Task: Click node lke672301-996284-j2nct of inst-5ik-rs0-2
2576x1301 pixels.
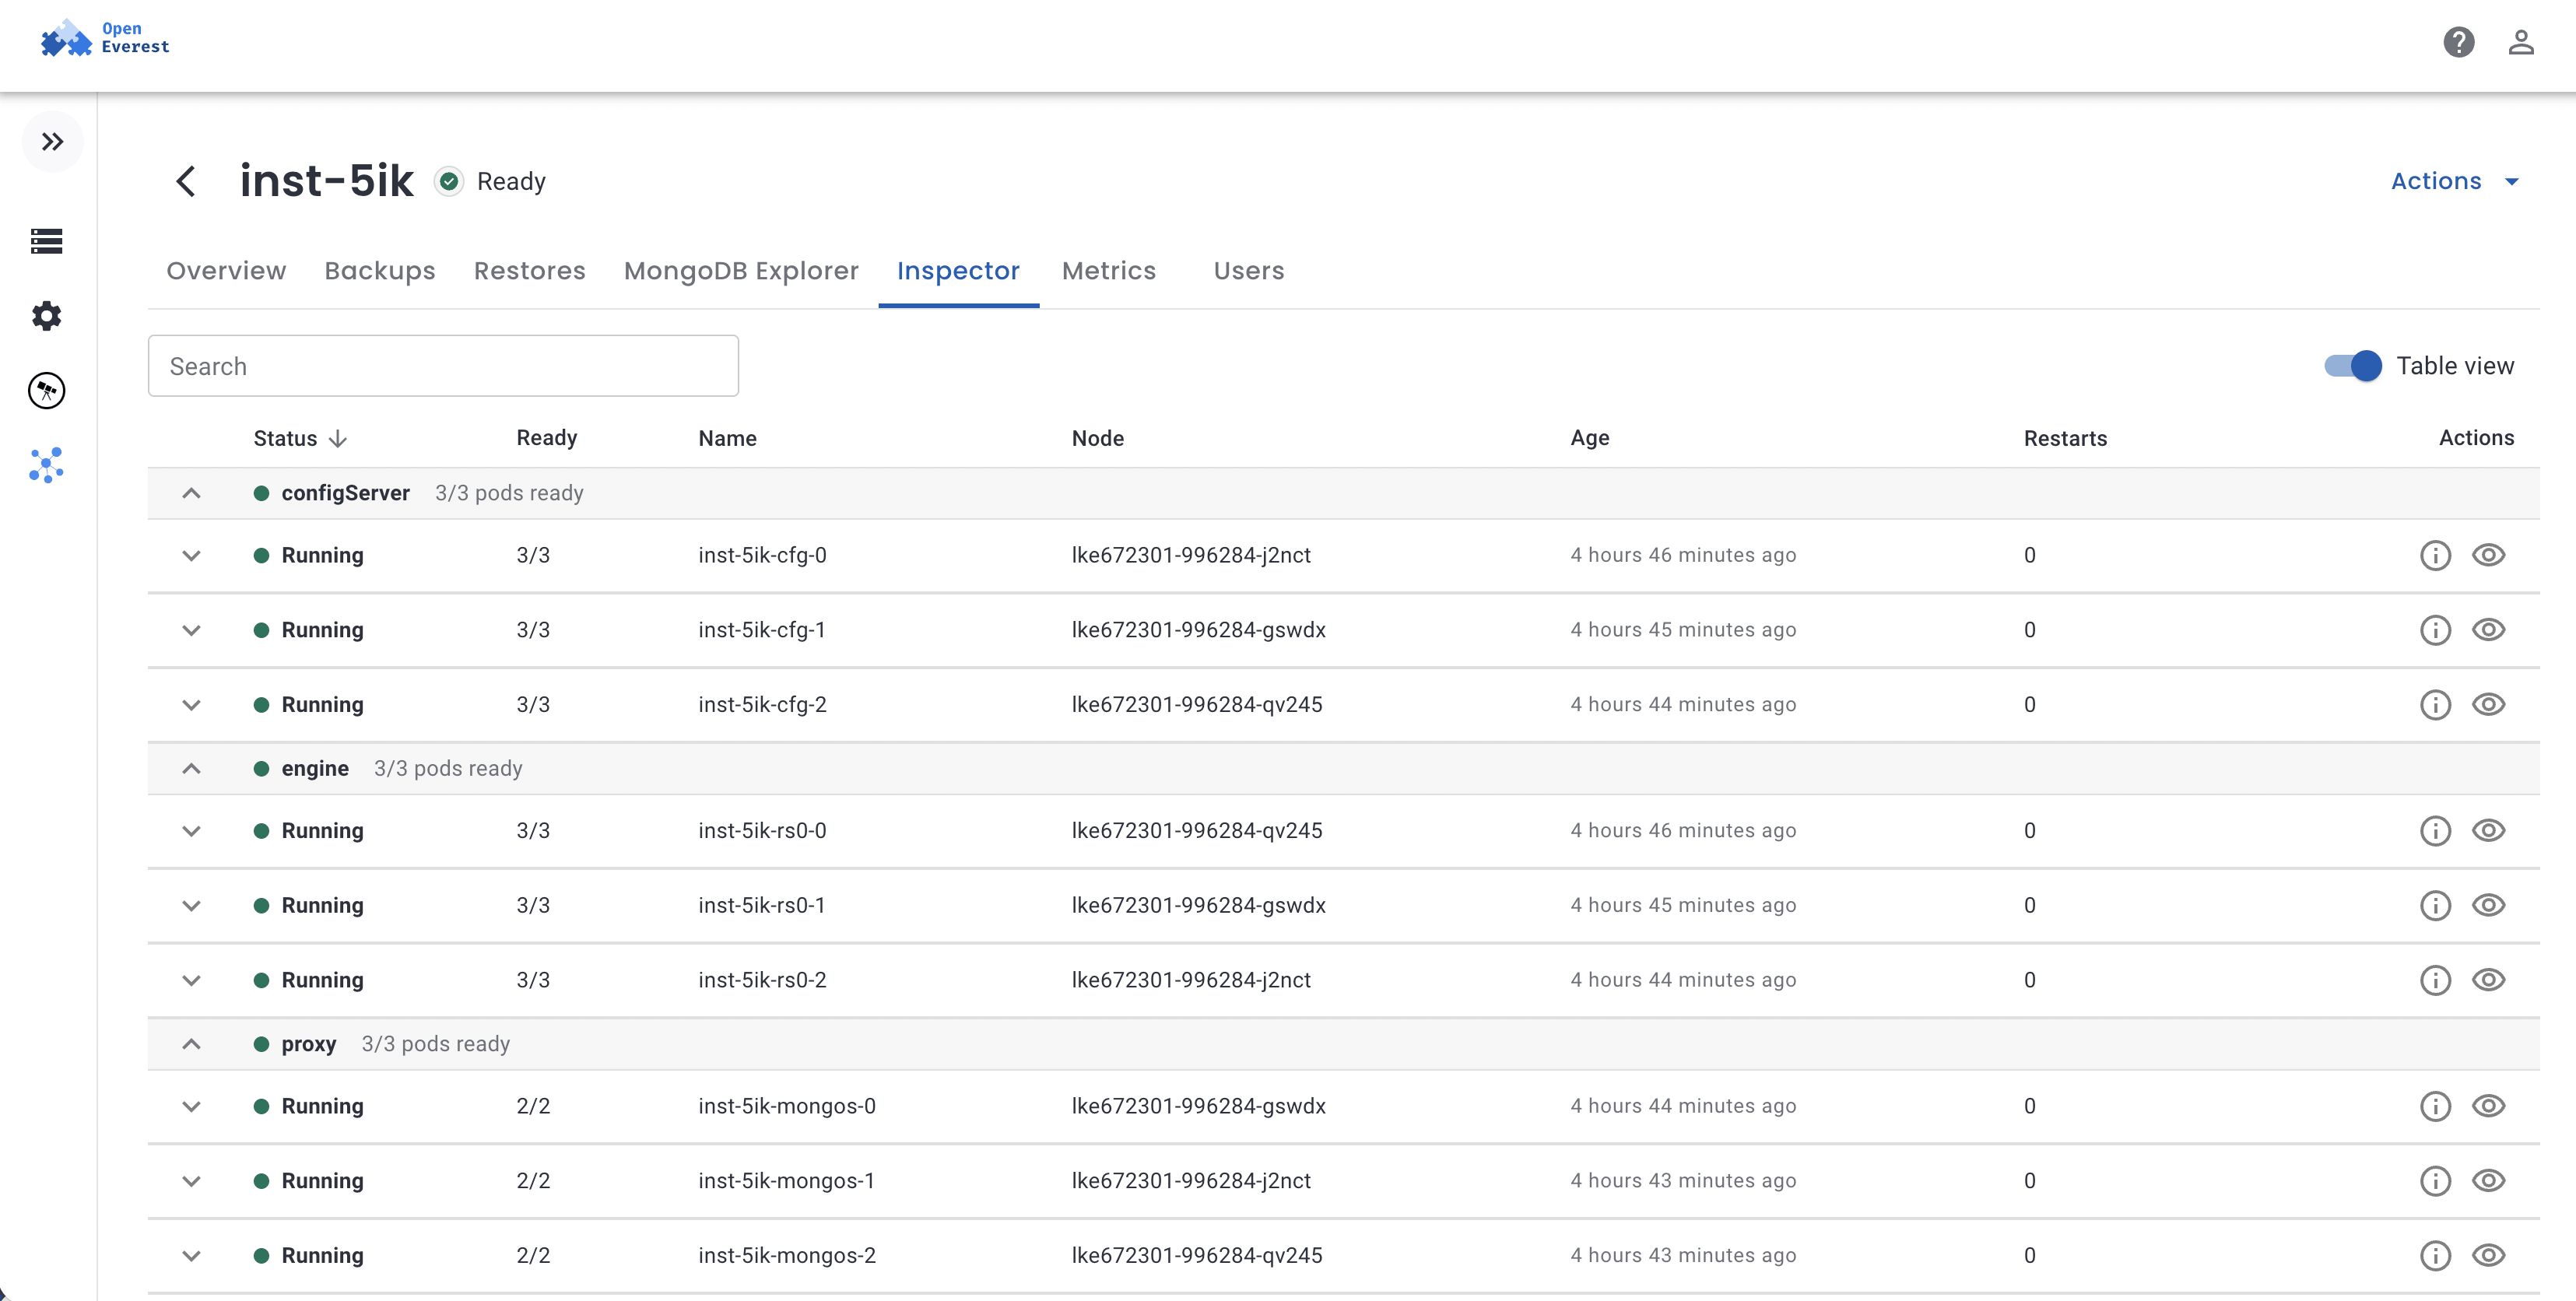Action: [x=1191, y=980]
